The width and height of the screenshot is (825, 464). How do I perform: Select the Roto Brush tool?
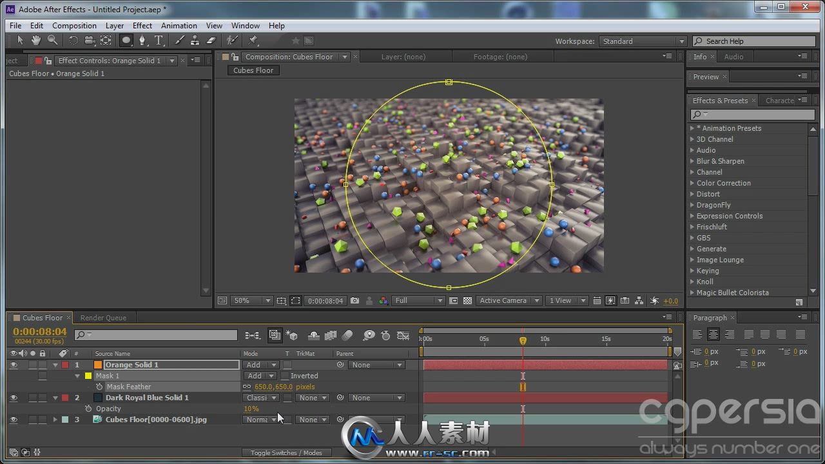pyautogui.click(x=233, y=41)
